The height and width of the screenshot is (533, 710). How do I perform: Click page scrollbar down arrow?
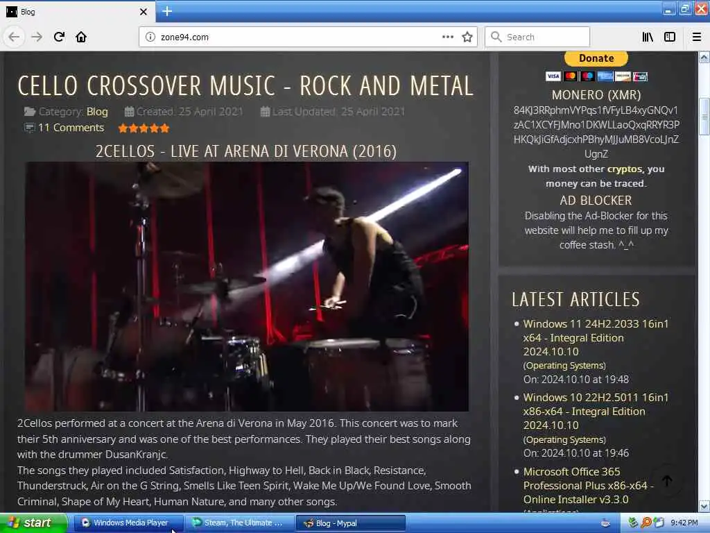tap(704, 506)
